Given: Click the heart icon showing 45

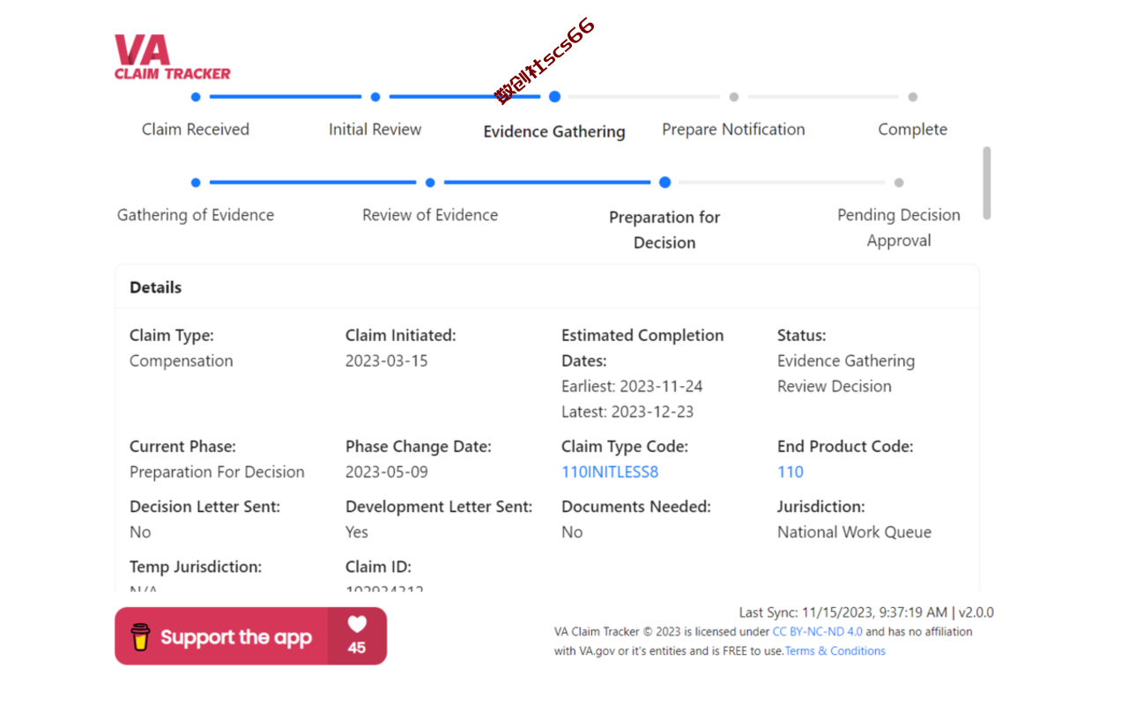Looking at the screenshot, I should tap(357, 625).
